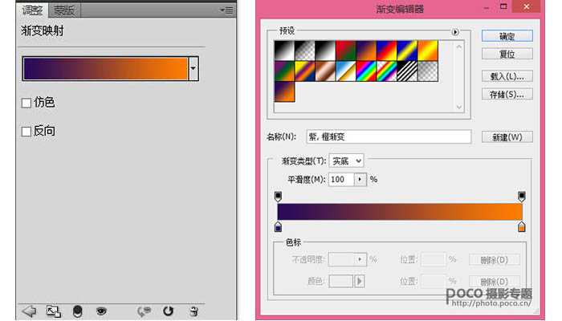Open the Adjustments panel flyout menu icon

(x=226, y=10)
